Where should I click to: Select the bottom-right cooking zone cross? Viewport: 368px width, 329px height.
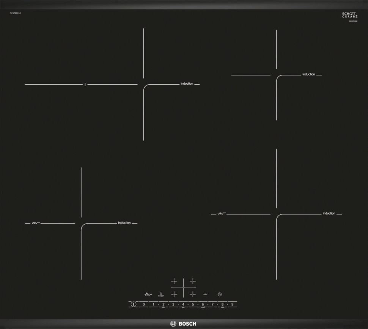click(193, 294)
